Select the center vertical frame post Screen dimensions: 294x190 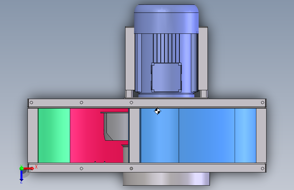[x=134, y=136]
